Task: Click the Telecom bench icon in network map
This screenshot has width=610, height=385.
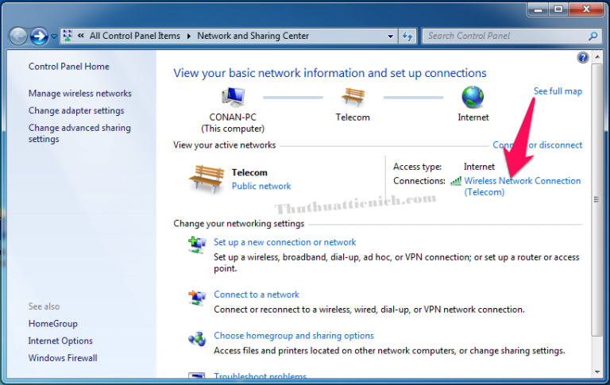Action: point(353,97)
